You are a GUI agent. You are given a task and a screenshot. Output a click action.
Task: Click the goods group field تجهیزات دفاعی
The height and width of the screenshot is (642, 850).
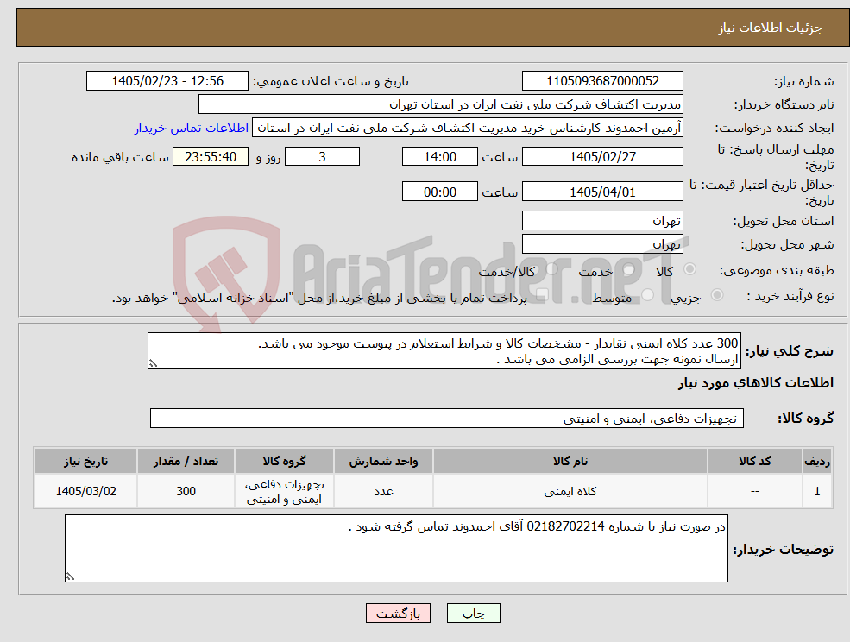(447, 418)
